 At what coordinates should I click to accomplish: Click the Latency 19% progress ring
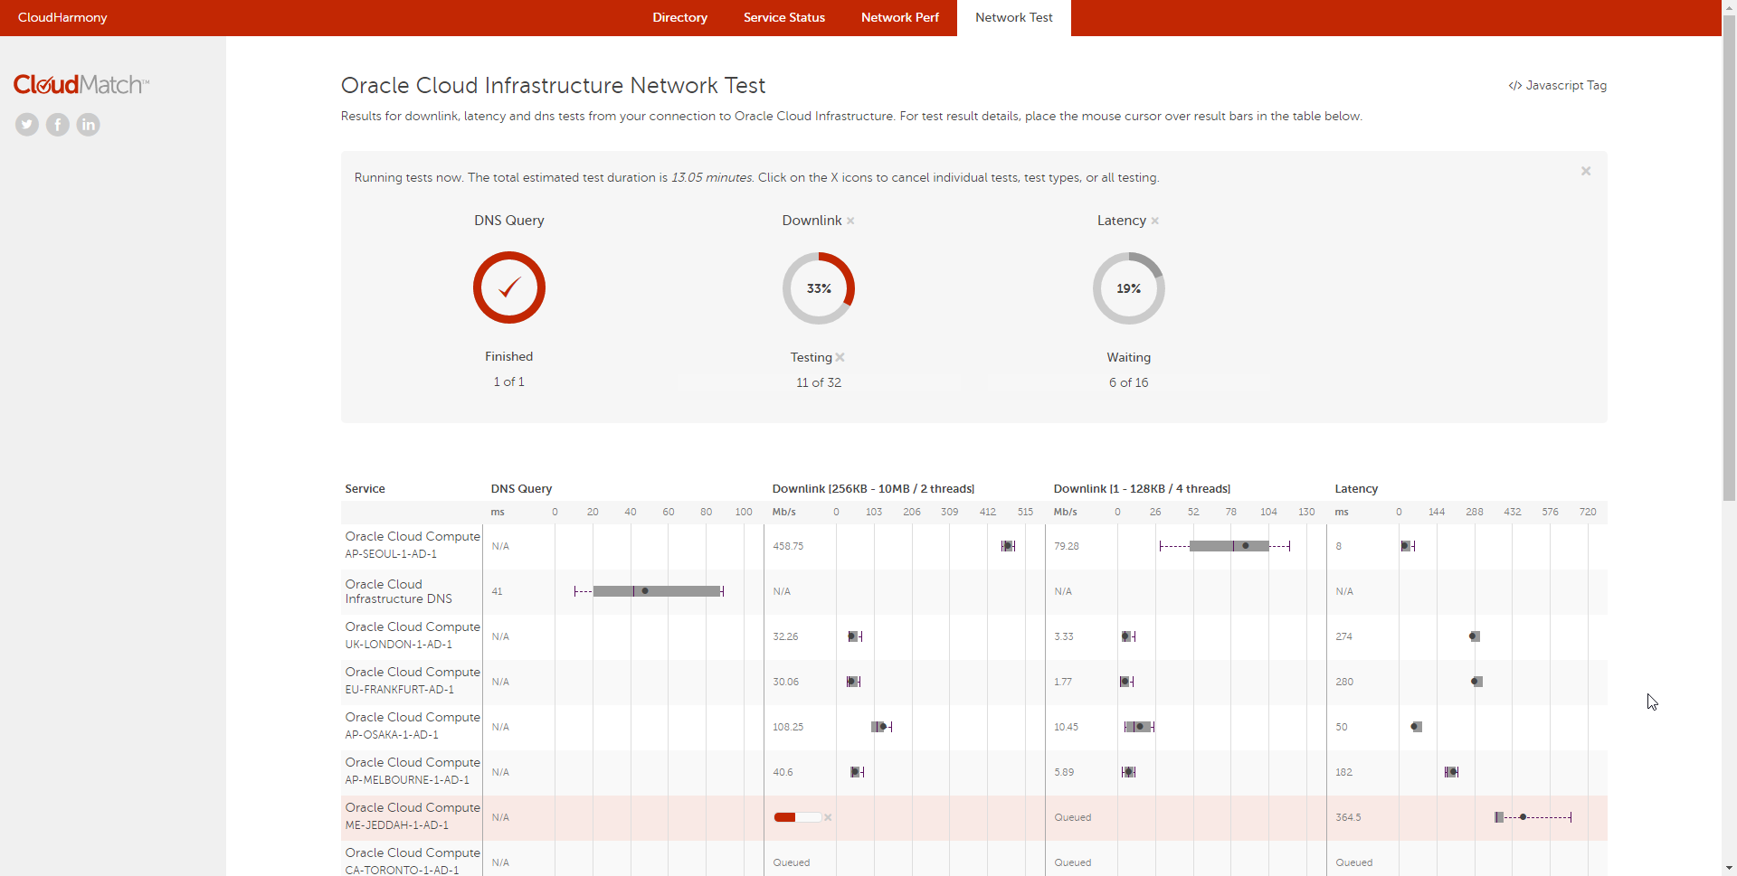click(1129, 288)
